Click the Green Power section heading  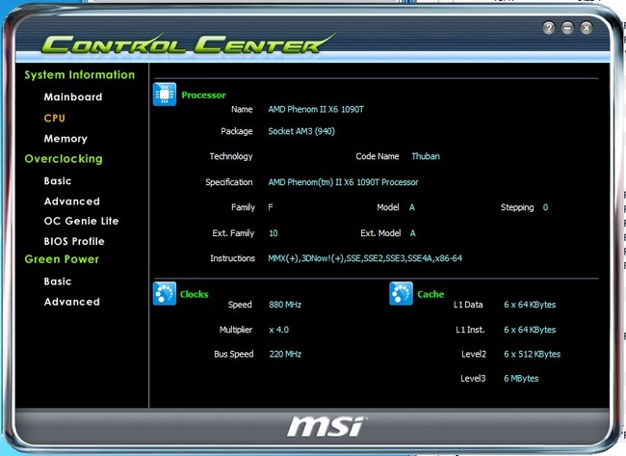pyautogui.click(x=62, y=259)
